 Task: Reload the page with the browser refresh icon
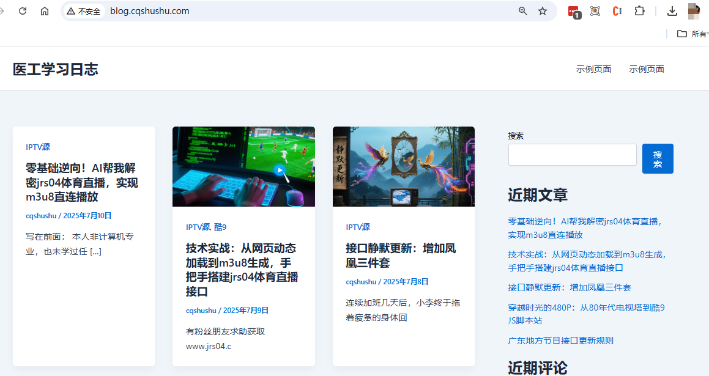(x=23, y=11)
